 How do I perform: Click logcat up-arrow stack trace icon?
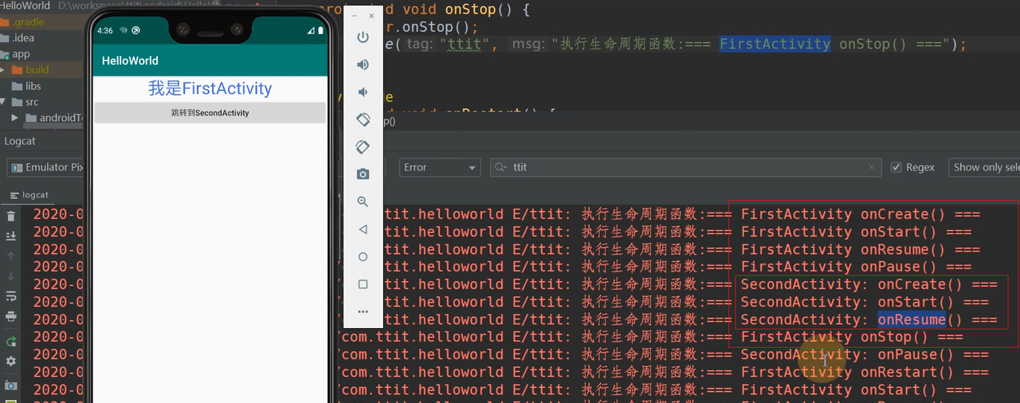10,256
